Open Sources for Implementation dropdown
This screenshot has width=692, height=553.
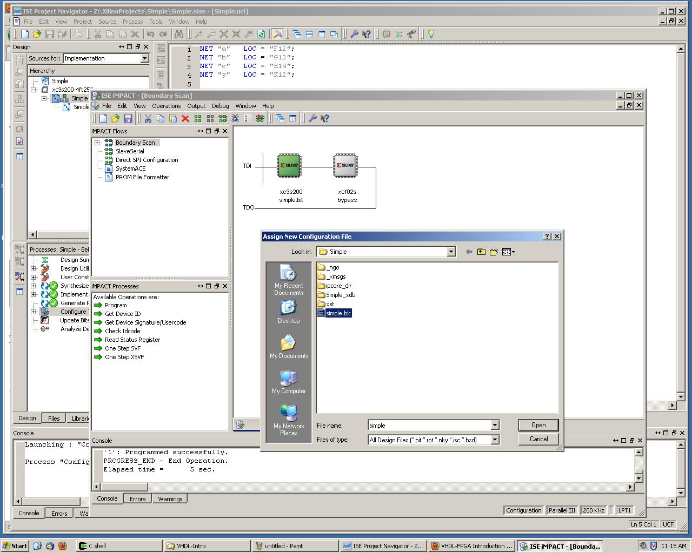pyautogui.click(x=144, y=58)
